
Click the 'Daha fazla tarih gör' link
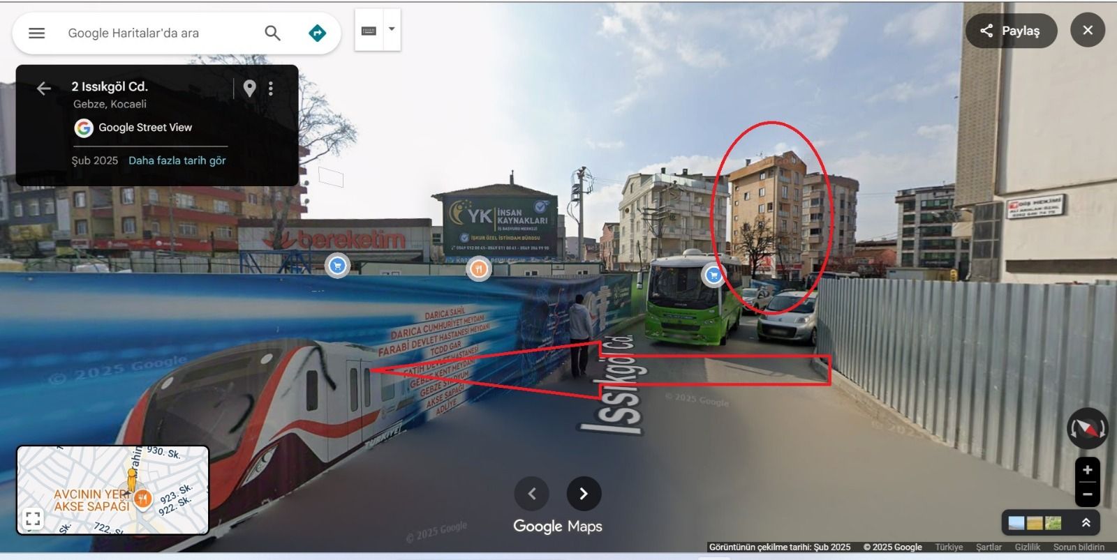pos(177,160)
